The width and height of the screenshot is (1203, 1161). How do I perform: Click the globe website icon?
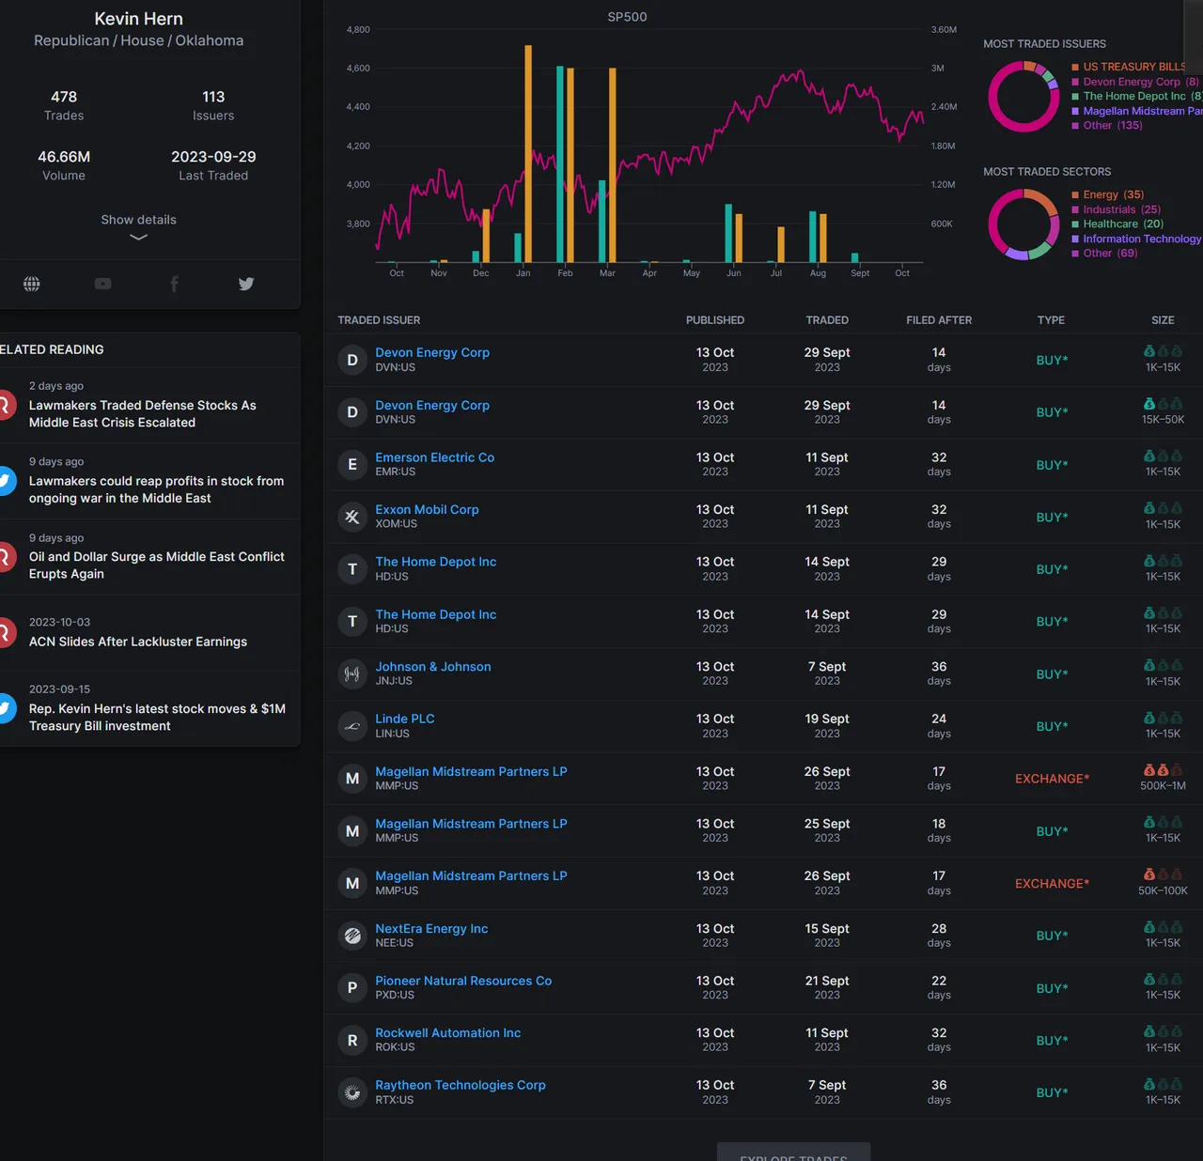(x=32, y=284)
